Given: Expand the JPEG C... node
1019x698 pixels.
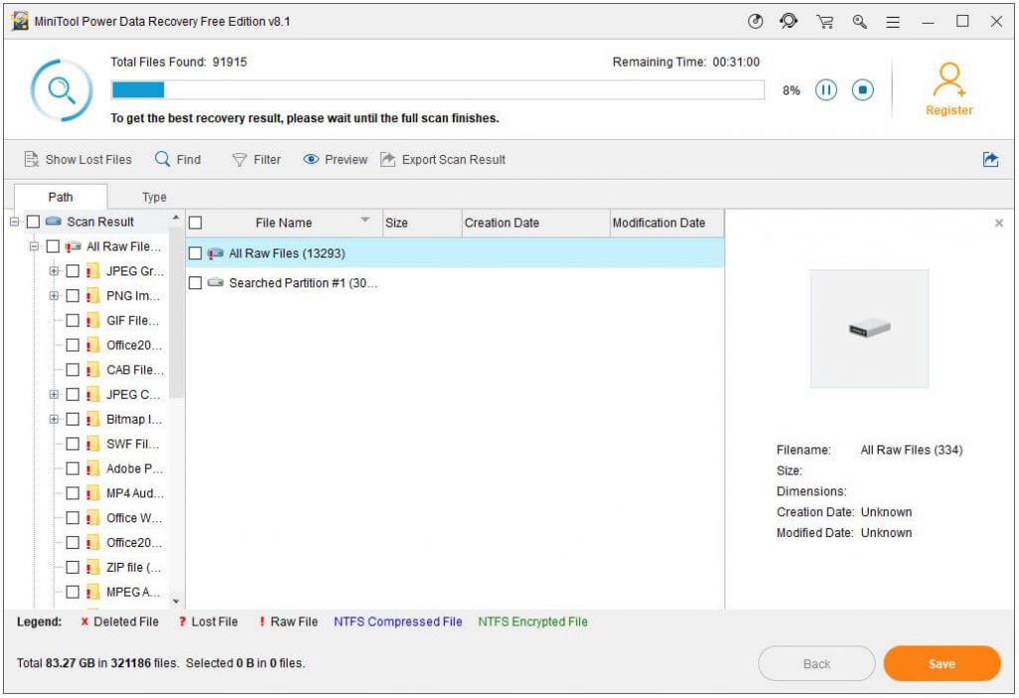Looking at the screenshot, I should point(54,395).
